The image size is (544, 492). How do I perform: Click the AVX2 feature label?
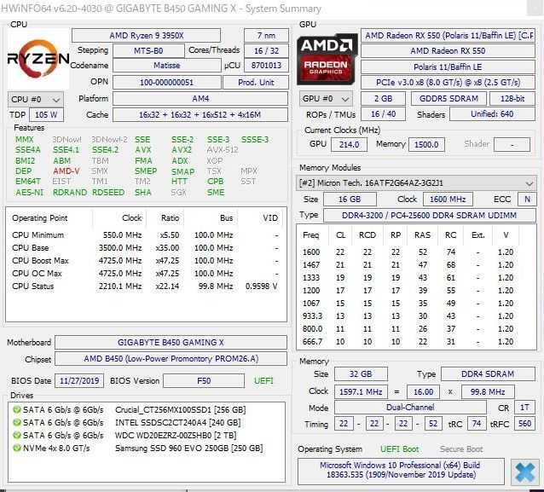(182, 150)
